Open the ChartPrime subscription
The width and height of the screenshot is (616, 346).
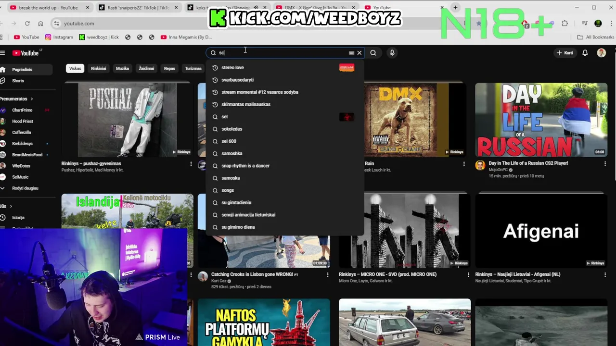(x=25, y=110)
